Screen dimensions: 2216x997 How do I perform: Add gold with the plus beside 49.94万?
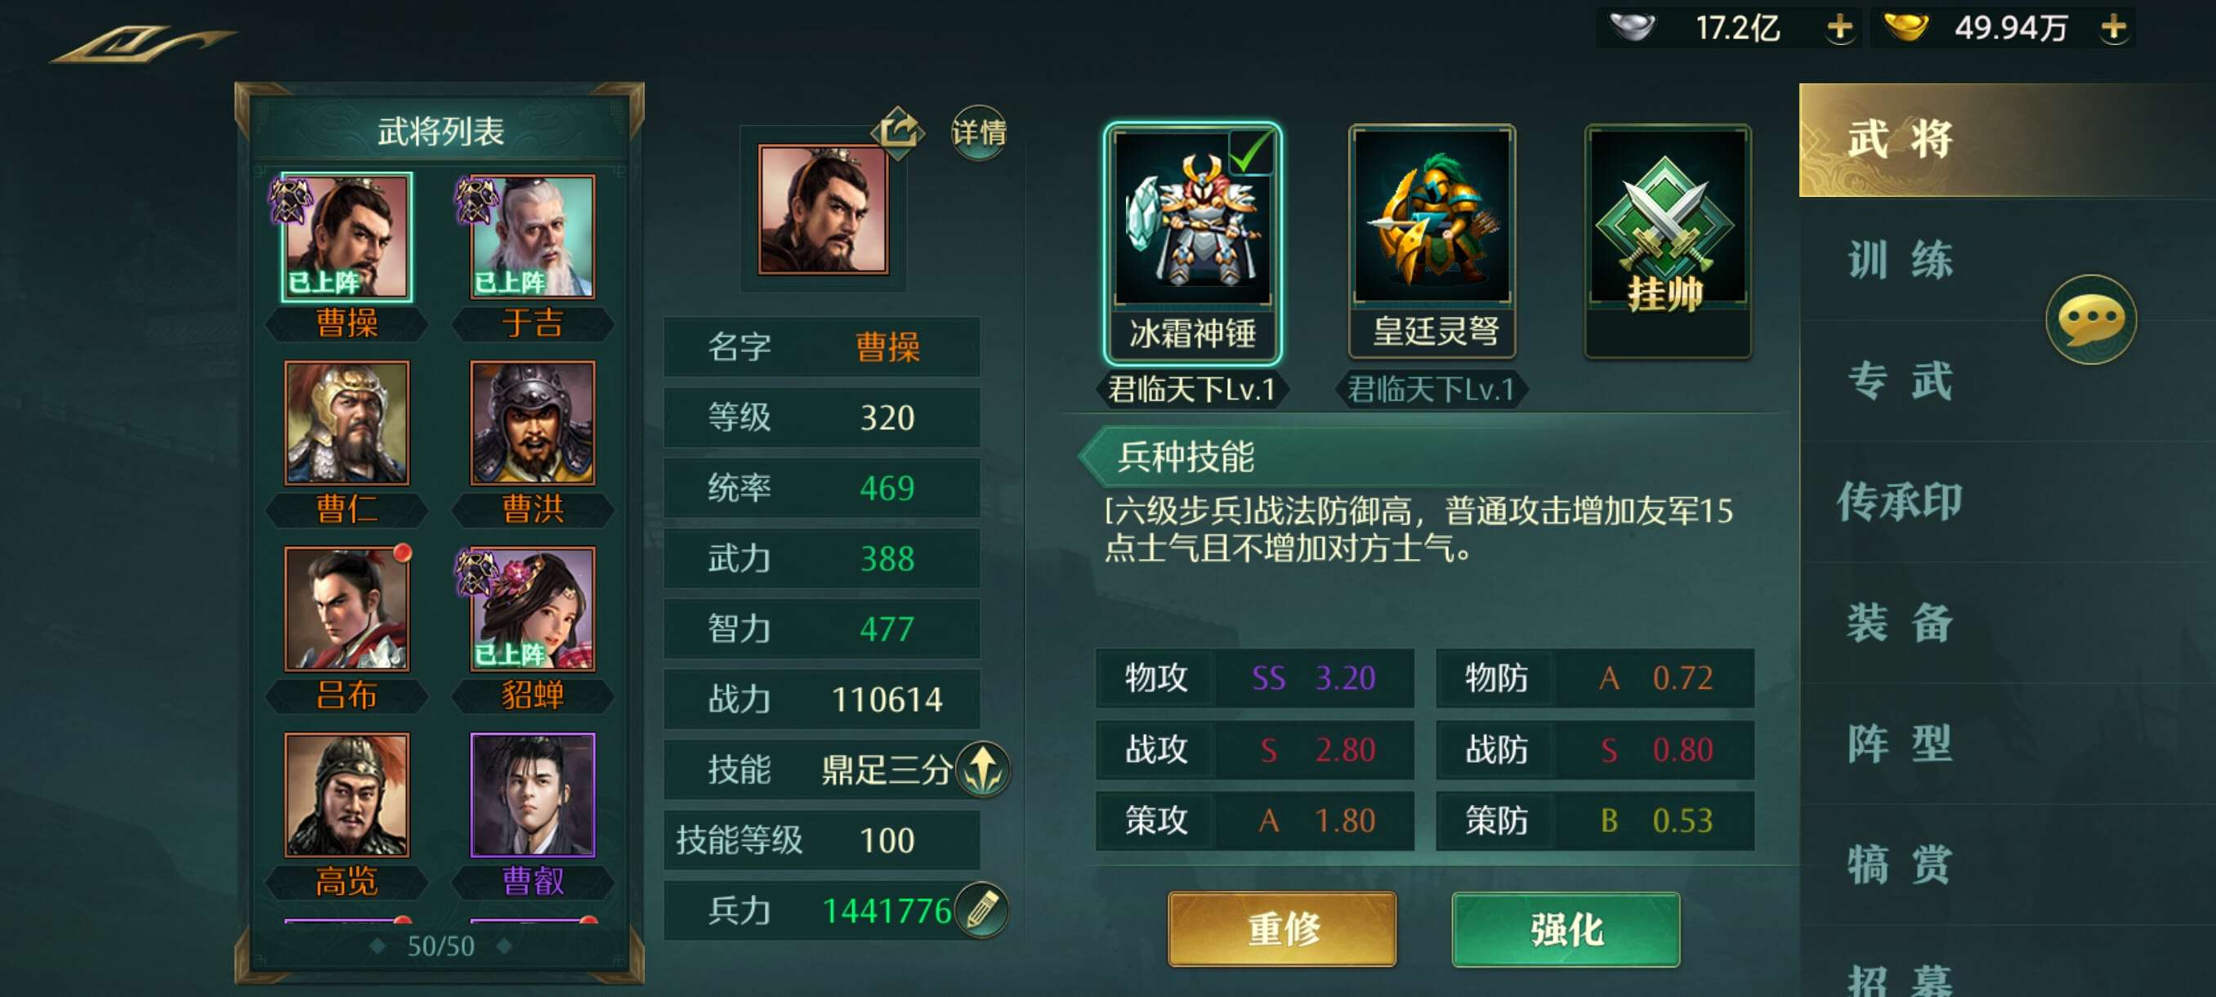(x=2113, y=28)
